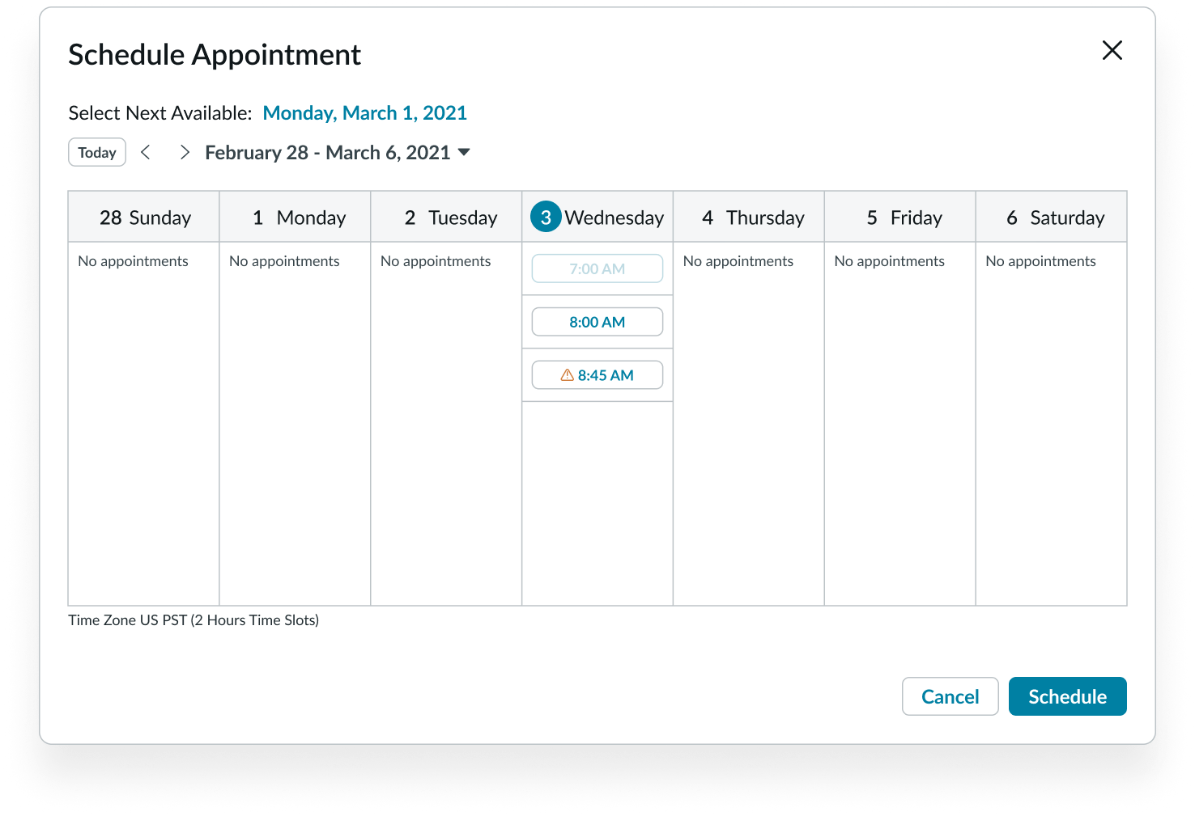Select the Thursday 4 column header
This screenshot has width=1195, height=816.
[x=748, y=217]
